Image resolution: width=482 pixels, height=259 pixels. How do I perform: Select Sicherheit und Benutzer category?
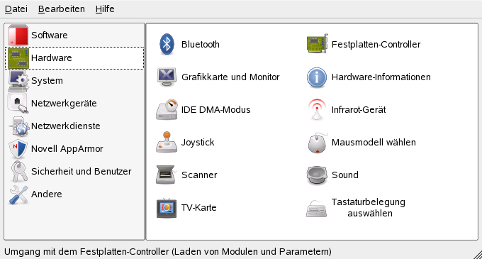point(74,171)
